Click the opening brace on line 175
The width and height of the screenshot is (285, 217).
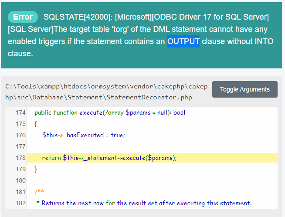tap(36, 124)
